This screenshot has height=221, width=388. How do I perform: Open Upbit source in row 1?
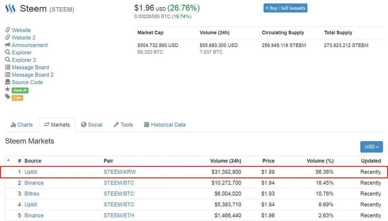(31, 172)
